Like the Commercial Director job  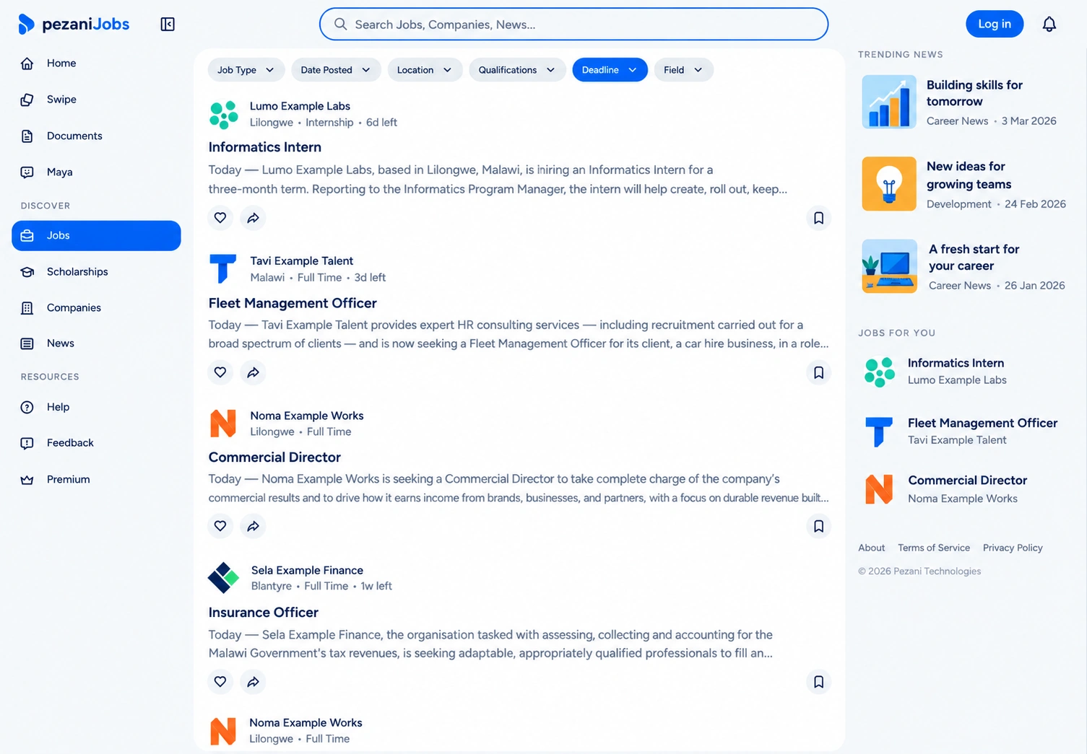(220, 526)
